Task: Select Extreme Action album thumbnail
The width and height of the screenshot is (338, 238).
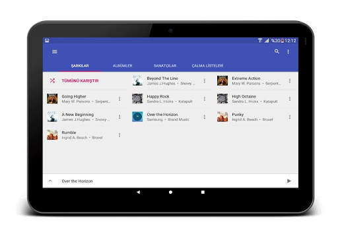Action: (222, 80)
